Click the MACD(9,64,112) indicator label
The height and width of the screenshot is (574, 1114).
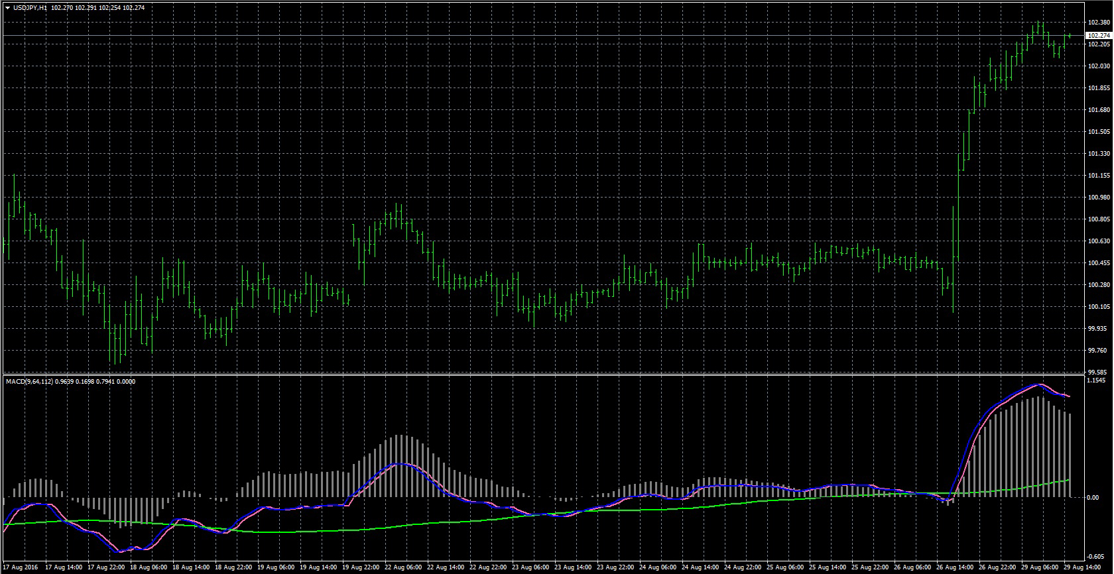coord(29,382)
